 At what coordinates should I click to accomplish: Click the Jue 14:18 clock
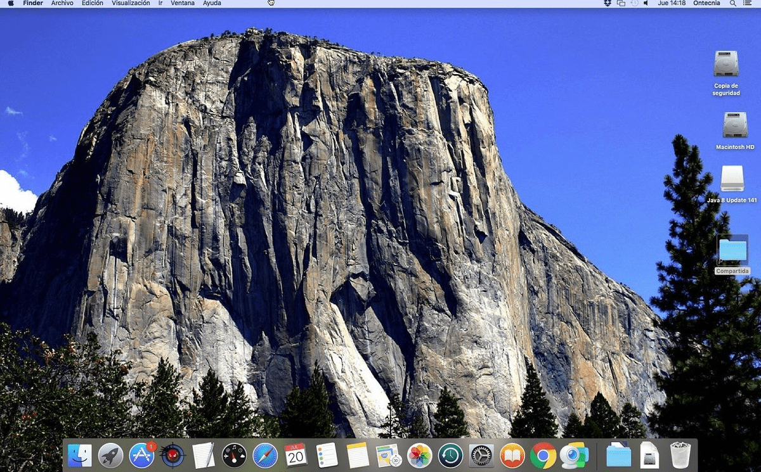(x=670, y=3)
